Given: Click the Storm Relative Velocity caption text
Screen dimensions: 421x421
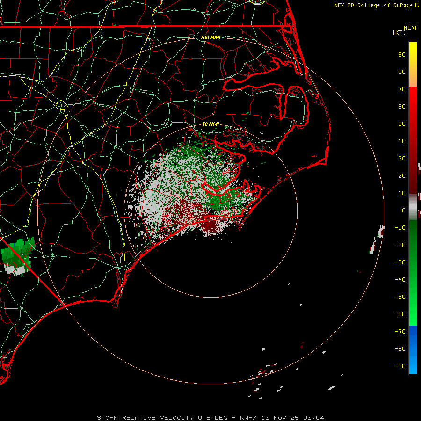Looking at the screenshot, I should [x=210, y=418].
